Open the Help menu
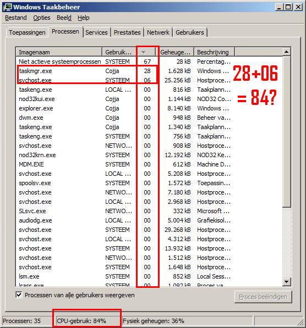306x328 pixels. coord(84,18)
